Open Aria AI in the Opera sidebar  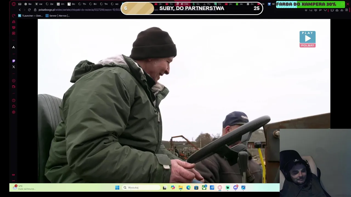[13, 47]
